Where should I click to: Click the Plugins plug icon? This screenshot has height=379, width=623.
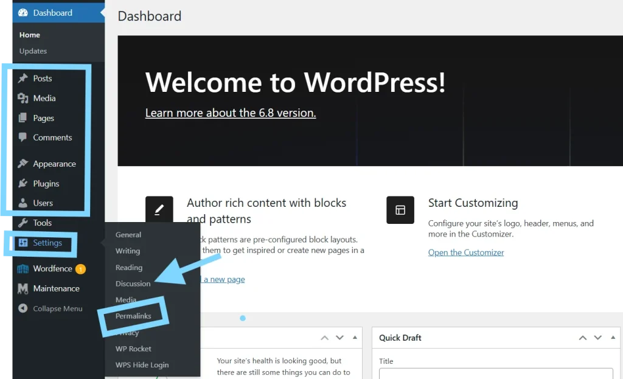click(23, 183)
